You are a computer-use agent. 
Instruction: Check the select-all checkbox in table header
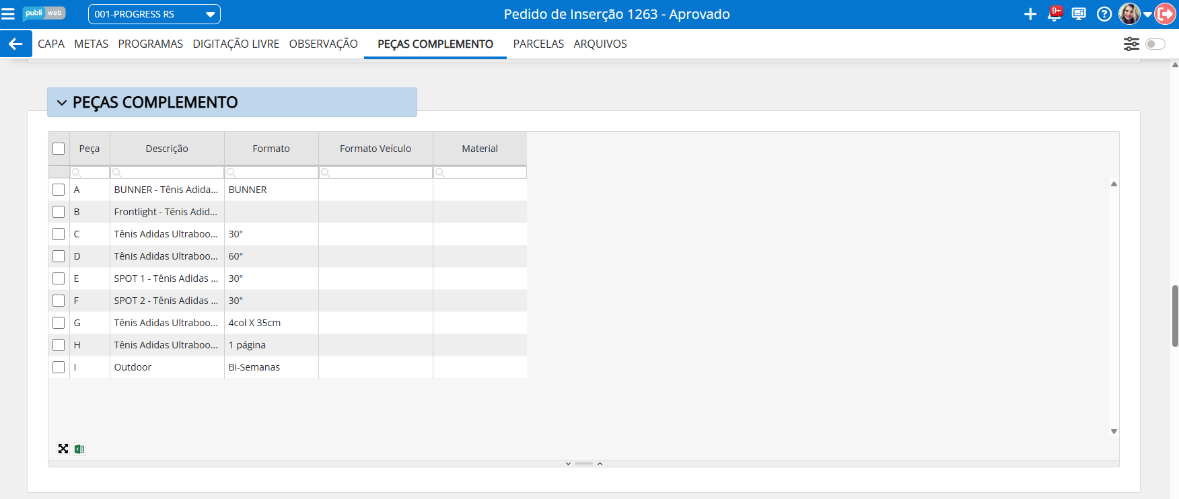[x=59, y=149]
